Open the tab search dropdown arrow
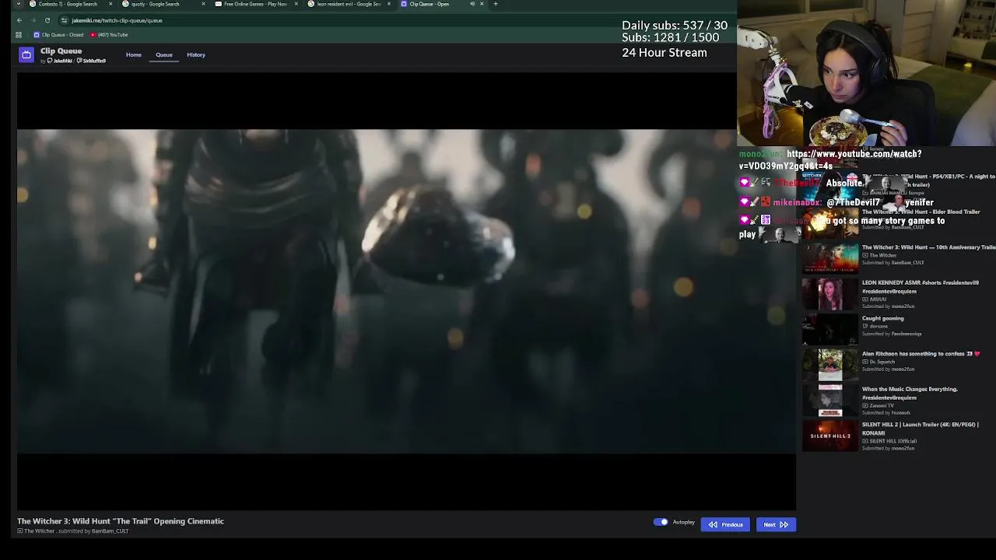 (x=19, y=4)
